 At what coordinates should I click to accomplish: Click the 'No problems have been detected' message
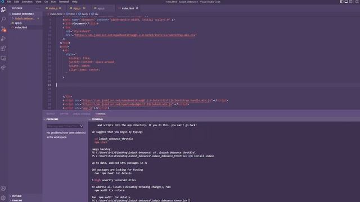point(66,135)
